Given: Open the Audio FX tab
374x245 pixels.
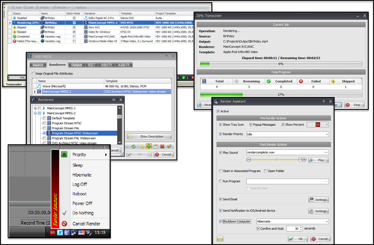Looking at the screenshot, I should point(124,65).
